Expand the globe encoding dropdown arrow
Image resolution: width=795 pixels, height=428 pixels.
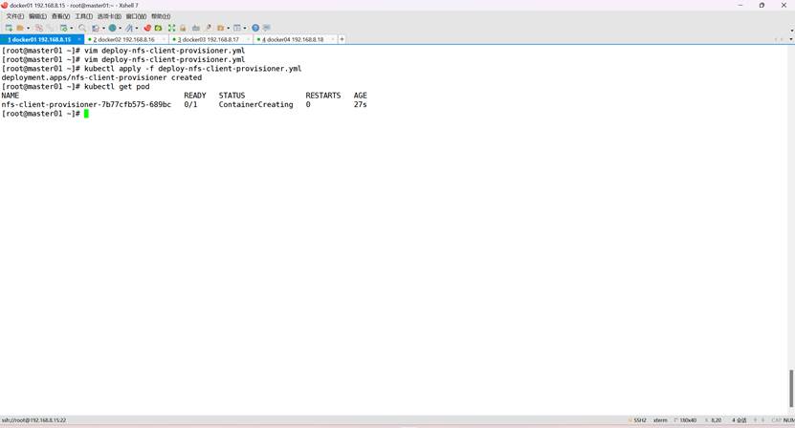[x=121, y=28]
